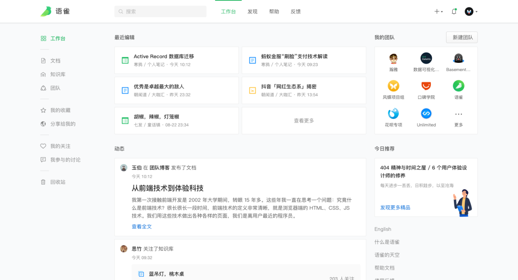Open the avatar dropdown arrow
Image resolution: width=518 pixels, height=280 pixels.
pos(476,11)
